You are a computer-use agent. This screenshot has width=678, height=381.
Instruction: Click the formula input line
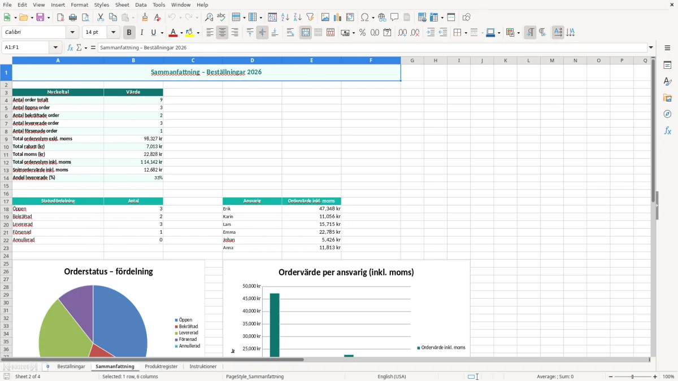pos(372,48)
